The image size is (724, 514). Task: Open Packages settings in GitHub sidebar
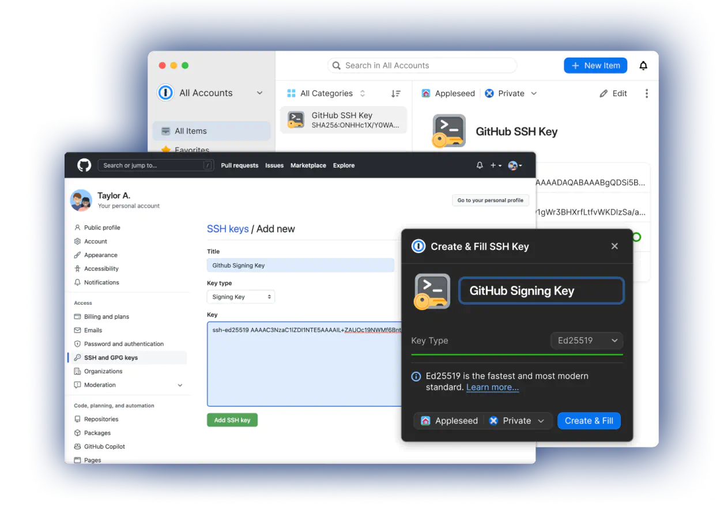click(92, 433)
